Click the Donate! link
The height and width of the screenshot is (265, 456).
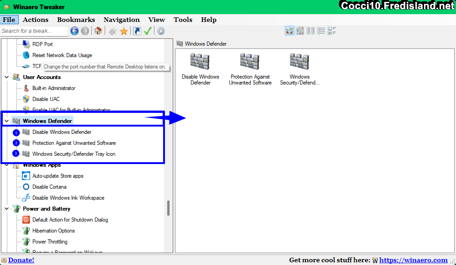coord(21,260)
